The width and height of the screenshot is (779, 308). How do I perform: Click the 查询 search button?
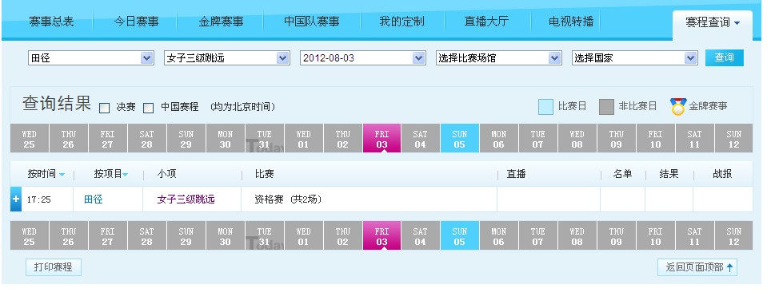pos(725,57)
